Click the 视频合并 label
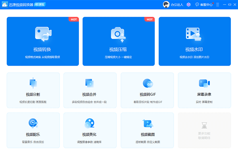Screen dimensions: 238x159 tap(89, 95)
